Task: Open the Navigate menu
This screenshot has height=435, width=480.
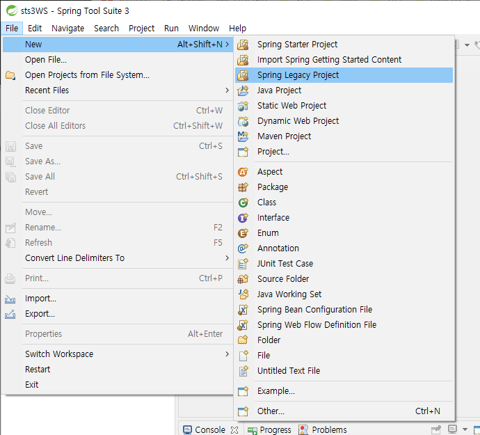Action: (x=68, y=29)
